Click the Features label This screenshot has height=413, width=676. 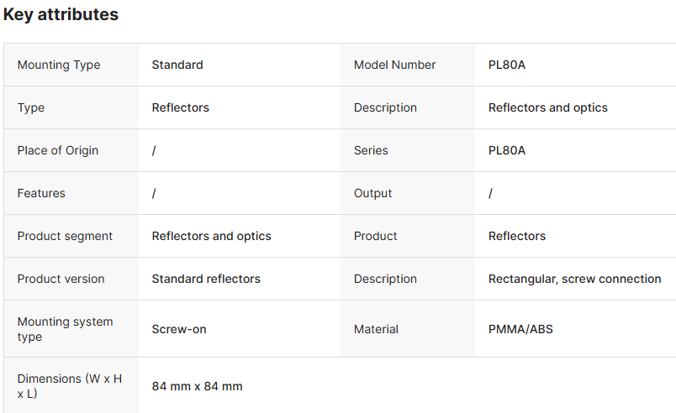(x=41, y=193)
